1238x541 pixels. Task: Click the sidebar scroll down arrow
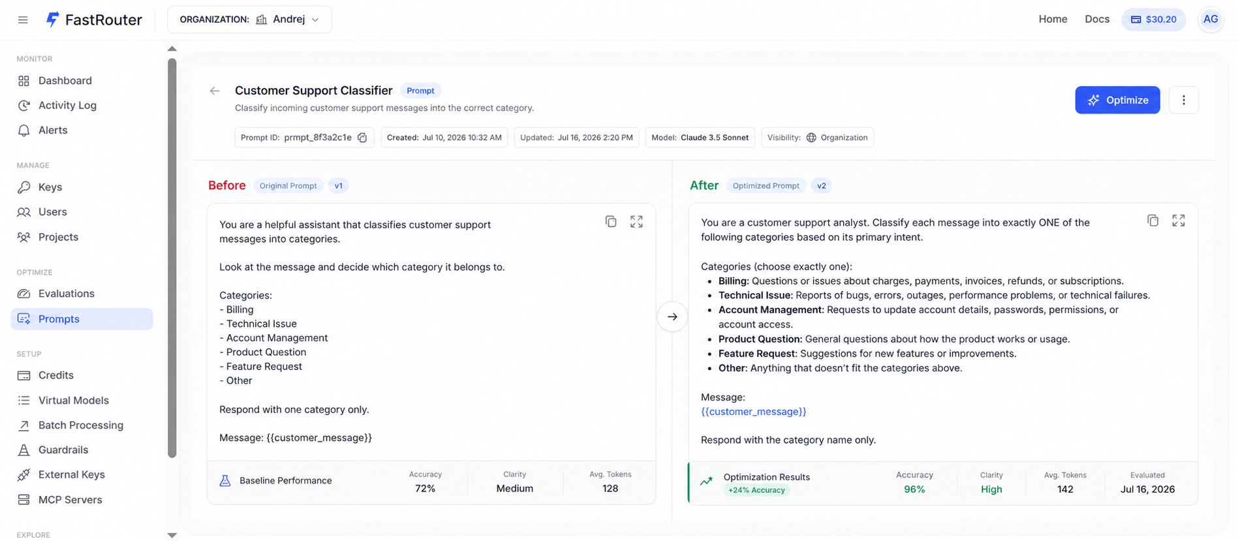pyautogui.click(x=172, y=535)
